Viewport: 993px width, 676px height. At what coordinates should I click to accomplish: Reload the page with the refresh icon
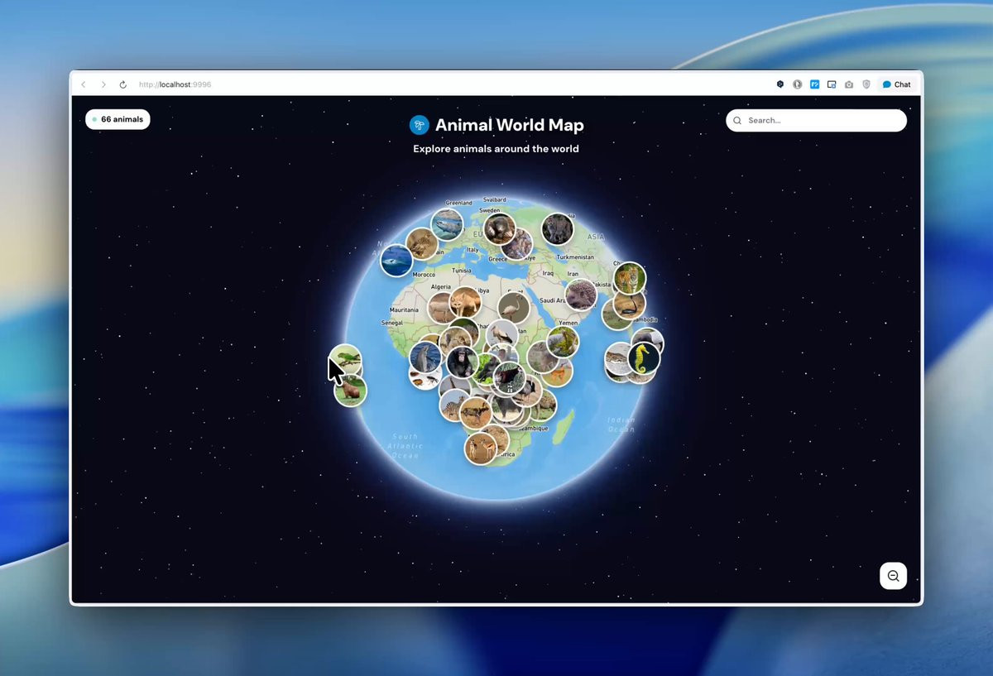point(123,84)
